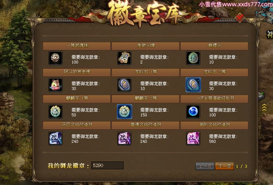Image resolution: width=273 pixels, height=185 pixels.
Task: Go to next page with 下一页
Action: click(224, 166)
